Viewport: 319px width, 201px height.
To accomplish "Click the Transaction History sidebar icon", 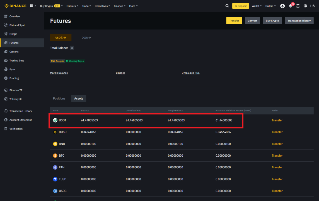I will (x=6, y=111).
